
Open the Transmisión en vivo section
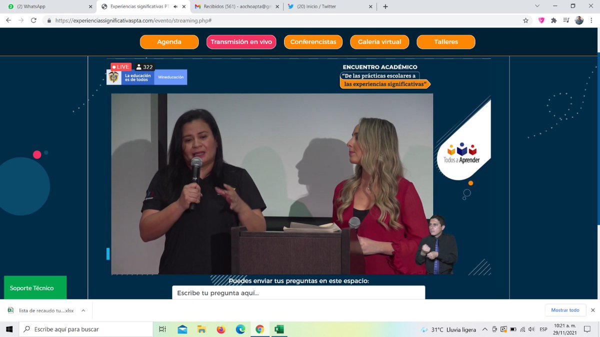[241, 42]
